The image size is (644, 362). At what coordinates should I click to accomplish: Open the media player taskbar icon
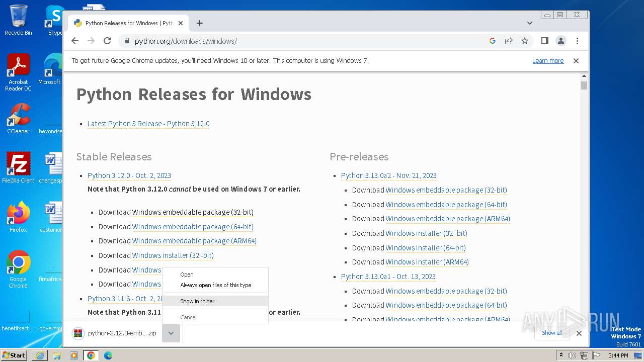tap(74, 355)
